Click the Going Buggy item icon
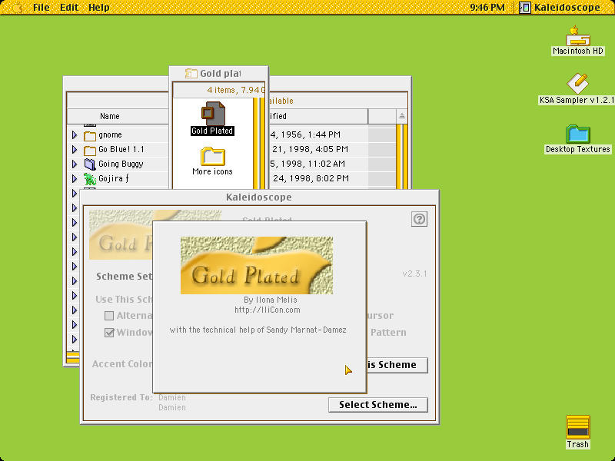Screen dimensions: 615x461 pyautogui.click(x=90, y=164)
